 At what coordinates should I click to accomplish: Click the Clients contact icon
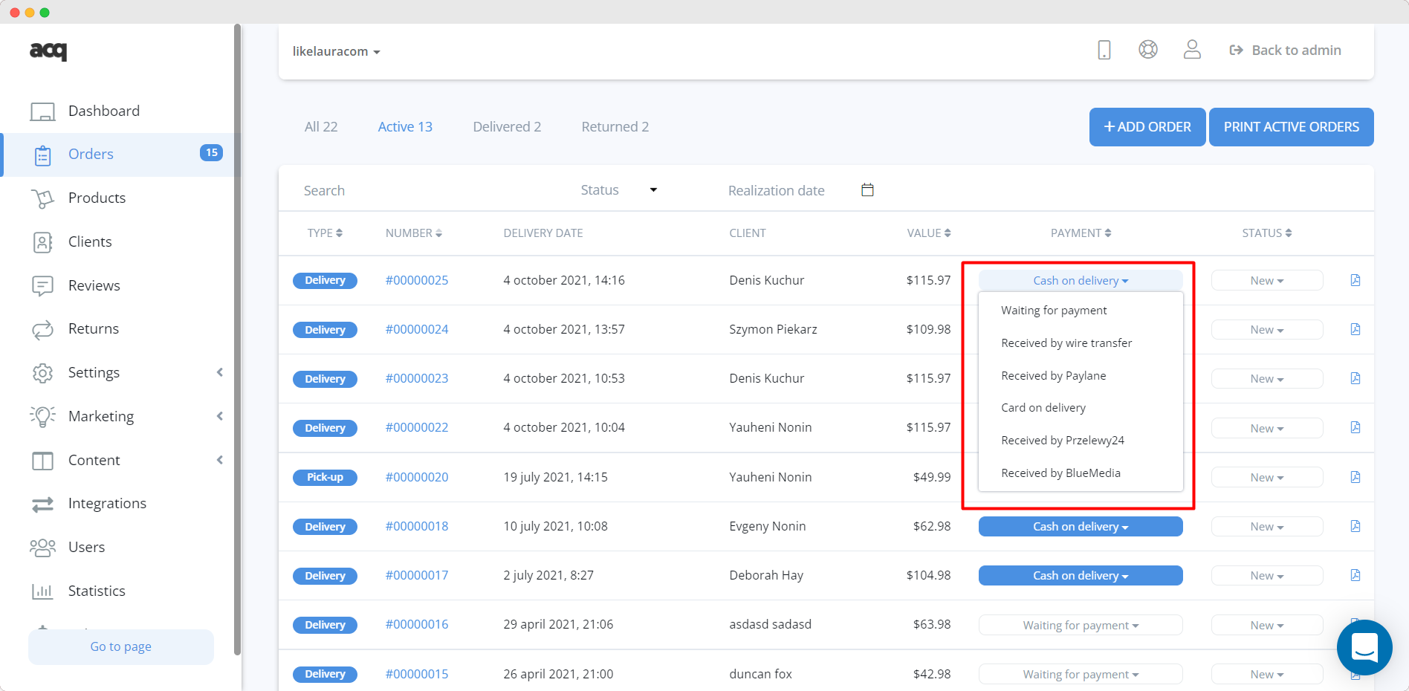pos(42,242)
